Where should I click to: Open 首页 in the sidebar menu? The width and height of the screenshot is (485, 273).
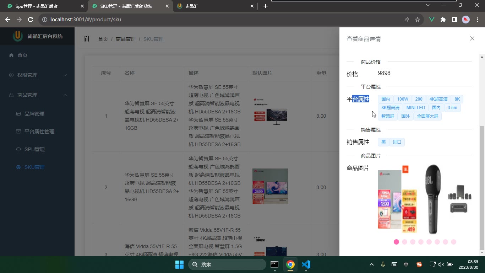37,55
